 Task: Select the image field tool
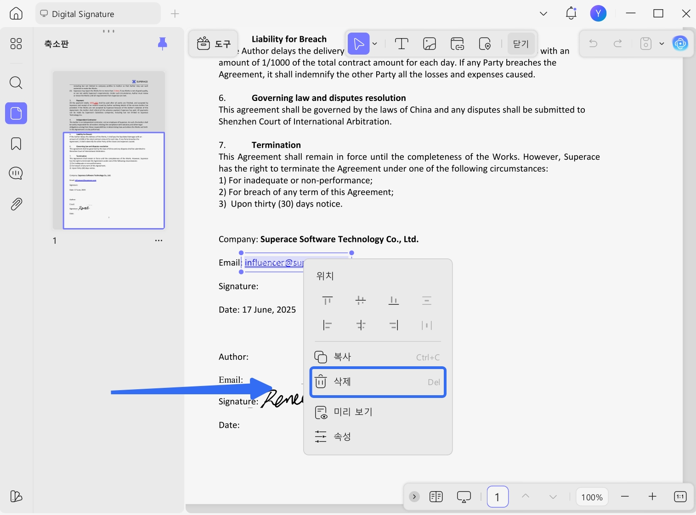pyautogui.click(x=430, y=44)
